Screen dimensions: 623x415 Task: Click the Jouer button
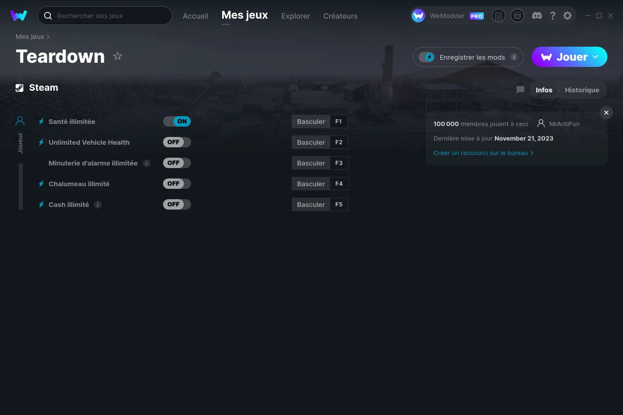(x=570, y=57)
